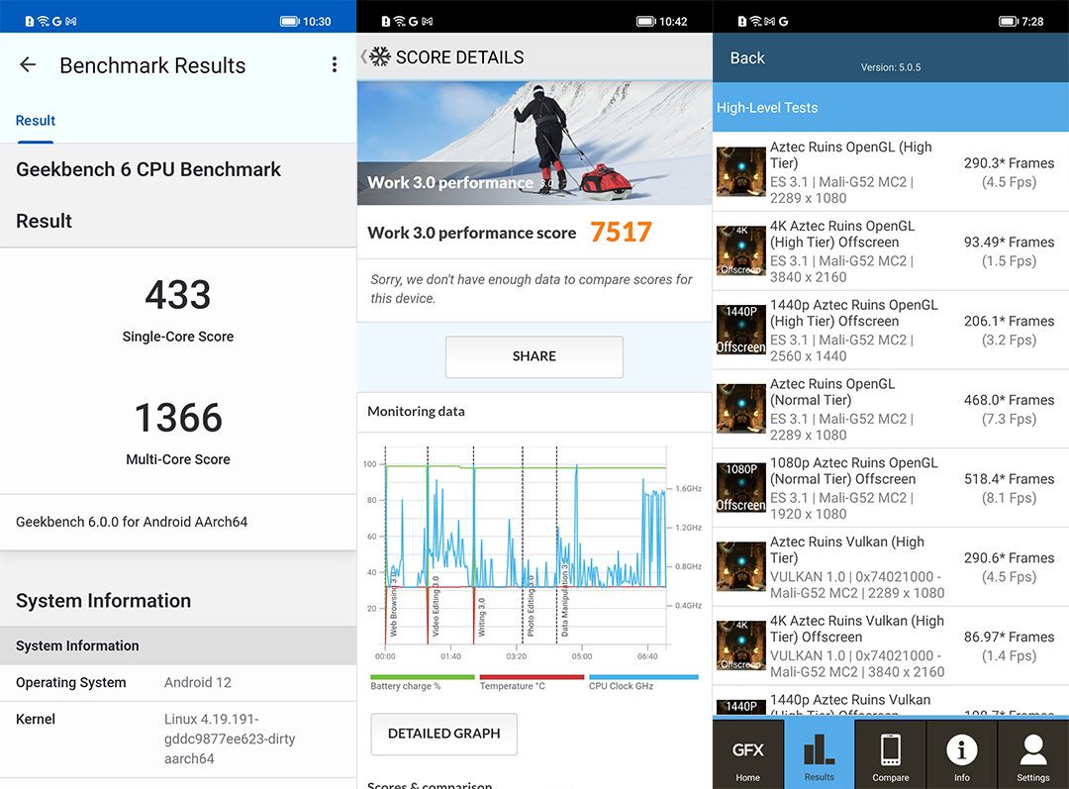Image resolution: width=1069 pixels, height=789 pixels.
Task: Tap the Writing 3.0 marker in graph
Action: pos(481,618)
